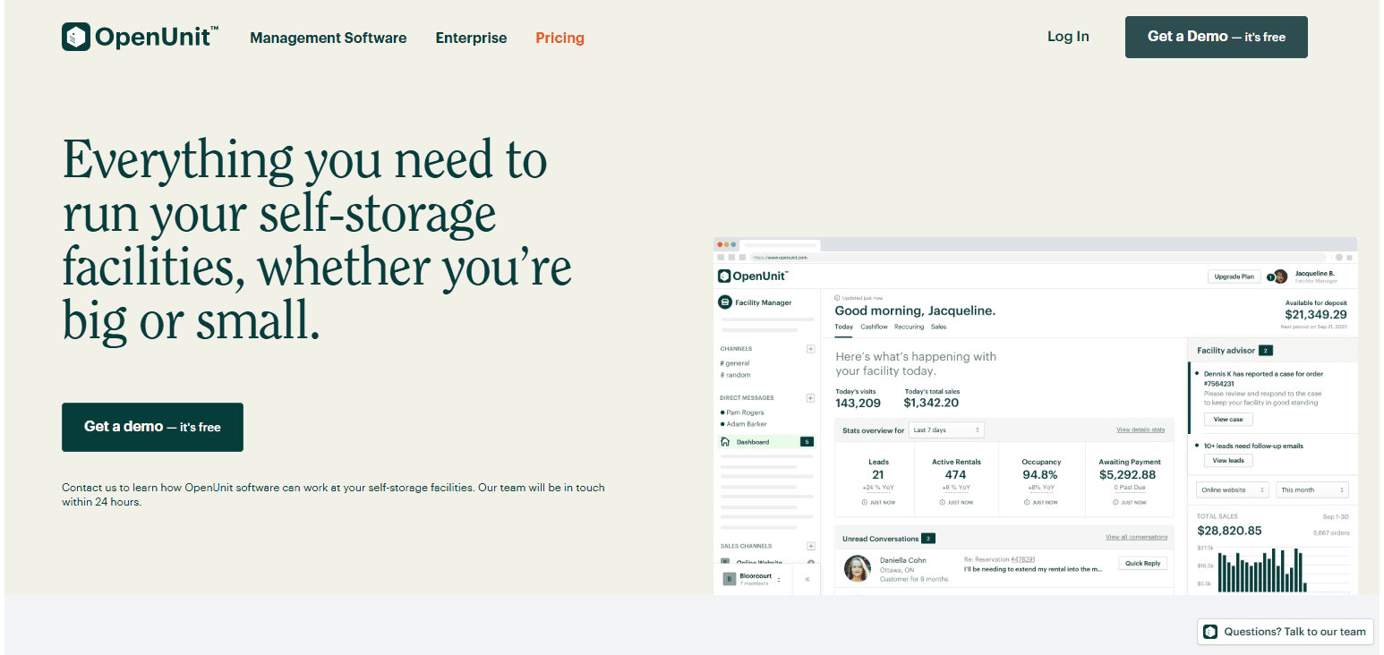Open the Last 7 days dropdown
The height and width of the screenshot is (655, 1384).
(946, 430)
